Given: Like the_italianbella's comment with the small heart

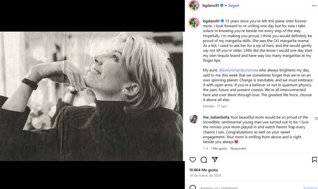Looking at the screenshot, I should click(x=316, y=118).
